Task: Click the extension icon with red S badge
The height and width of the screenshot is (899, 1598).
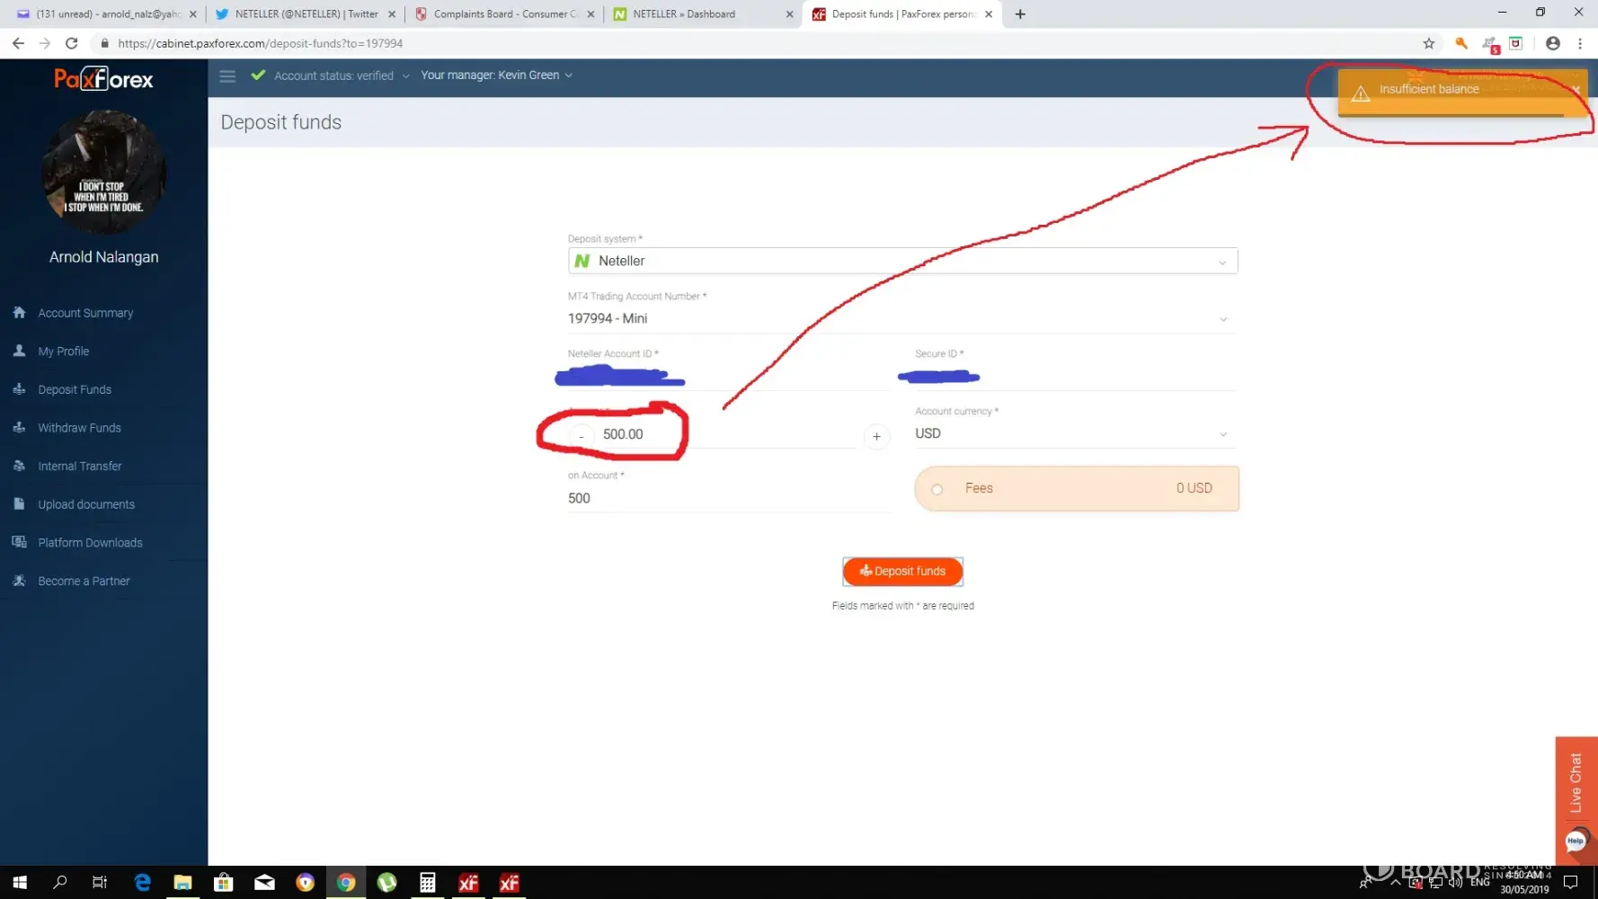Action: pos(1490,44)
